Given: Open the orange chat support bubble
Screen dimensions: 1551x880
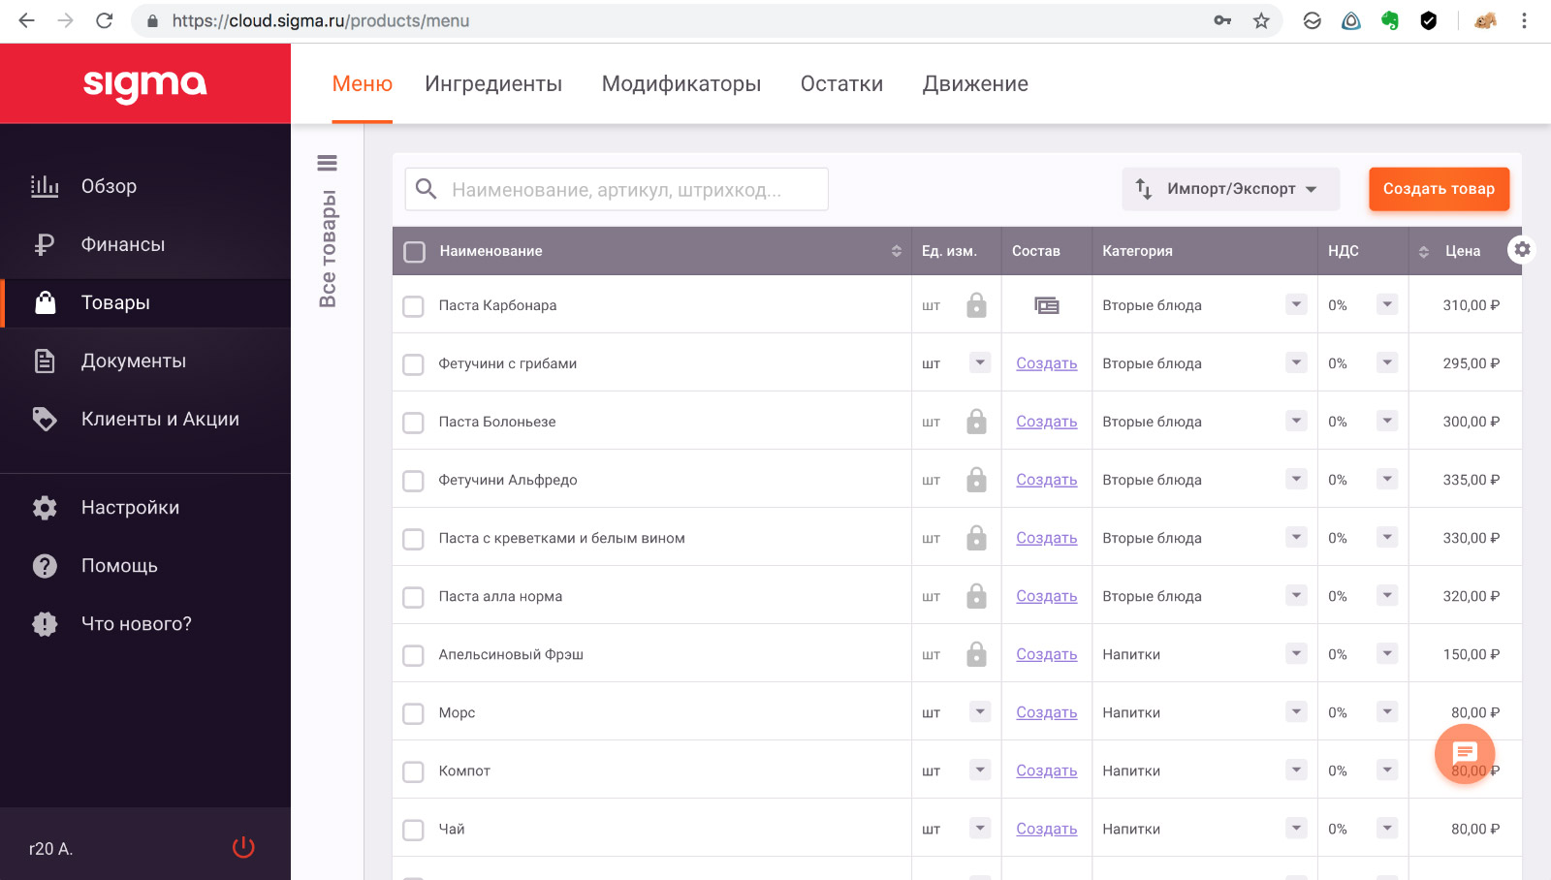Looking at the screenshot, I should pyautogui.click(x=1465, y=753).
